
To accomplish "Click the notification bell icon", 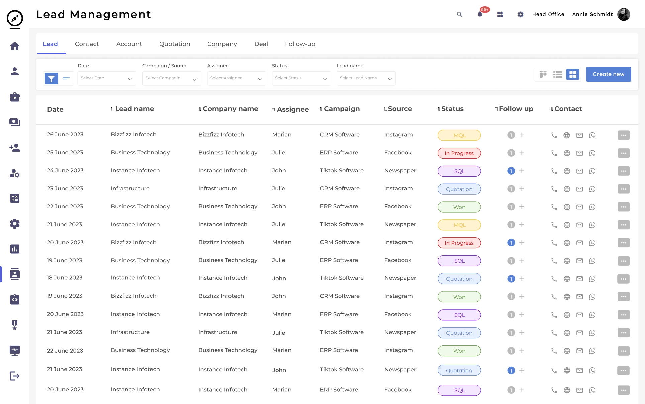I will (480, 14).
